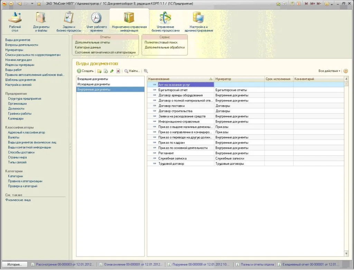Viewport: 354px width, 270px height.
Task: Open Учет рабочего времени clock icon
Action: pos(96,18)
